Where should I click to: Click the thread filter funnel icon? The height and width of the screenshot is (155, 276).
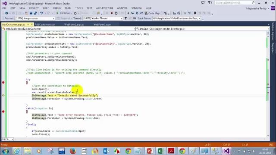(125, 18)
